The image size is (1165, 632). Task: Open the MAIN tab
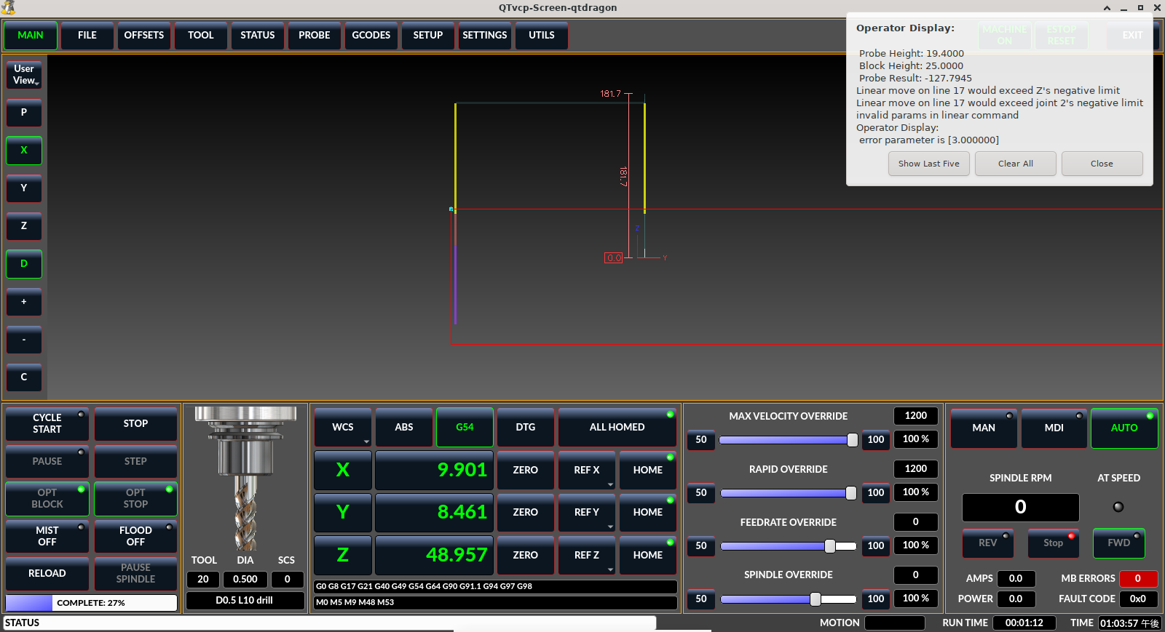tap(31, 36)
